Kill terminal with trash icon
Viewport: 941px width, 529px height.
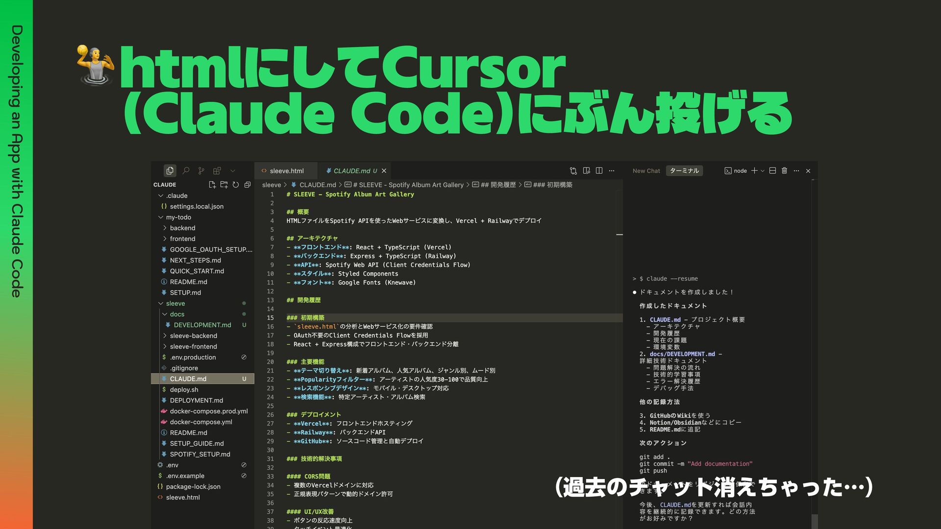tap(784, 170)
